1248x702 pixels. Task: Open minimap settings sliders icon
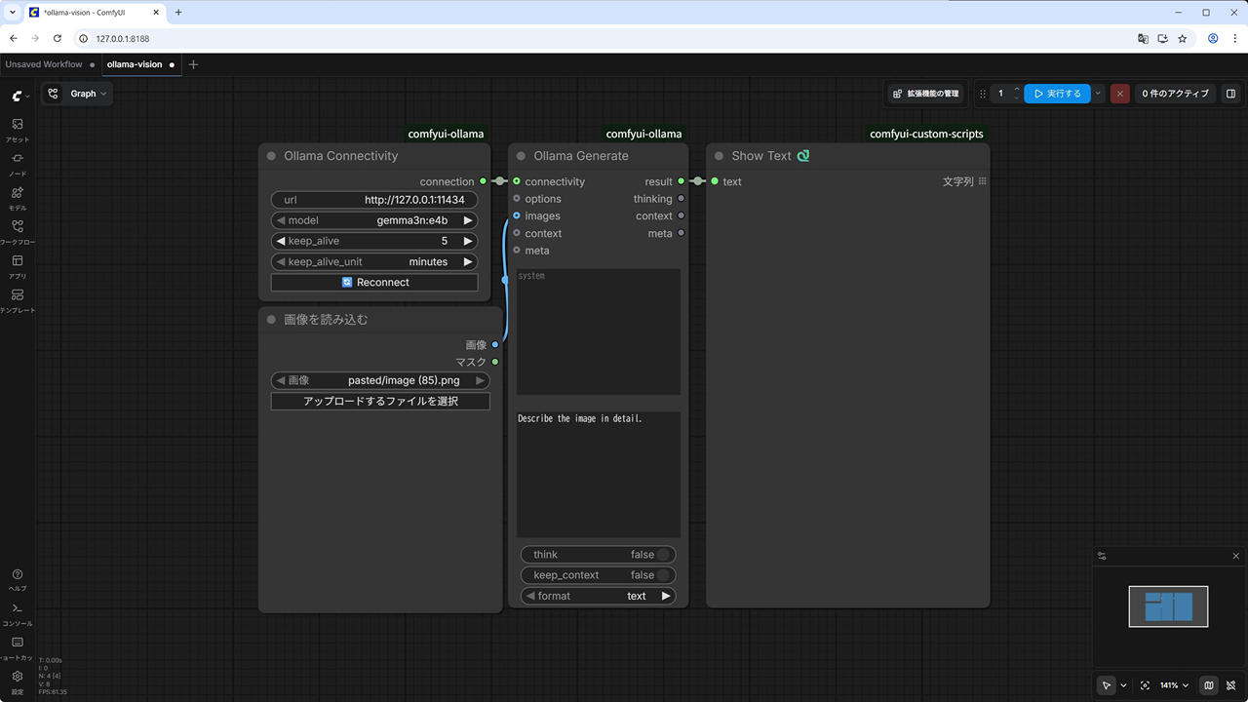pyautogui.click(x=1102, y=556)
